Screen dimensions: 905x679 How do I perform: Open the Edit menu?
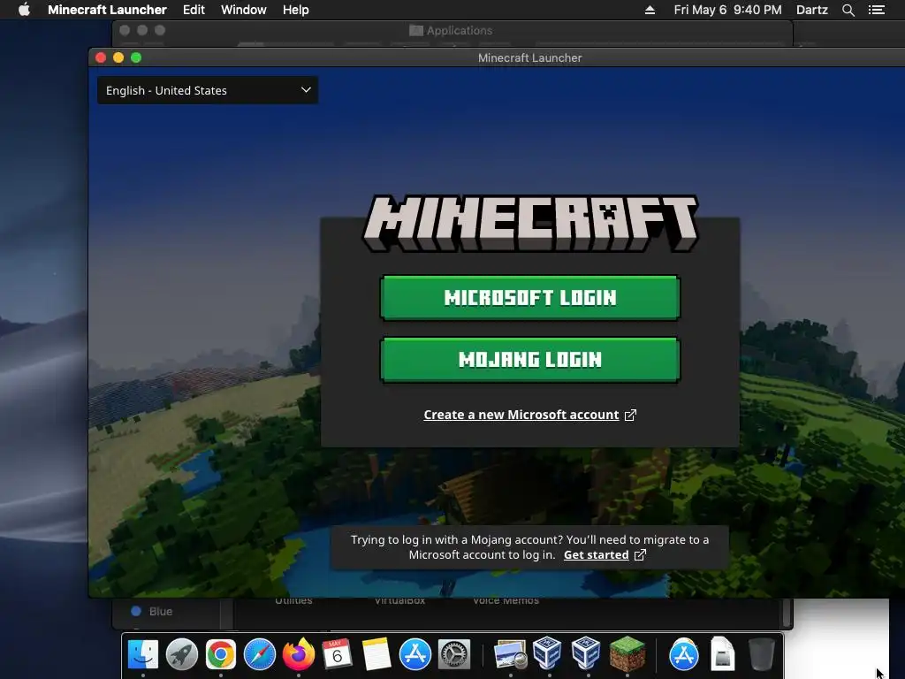[x=194, y=10]
